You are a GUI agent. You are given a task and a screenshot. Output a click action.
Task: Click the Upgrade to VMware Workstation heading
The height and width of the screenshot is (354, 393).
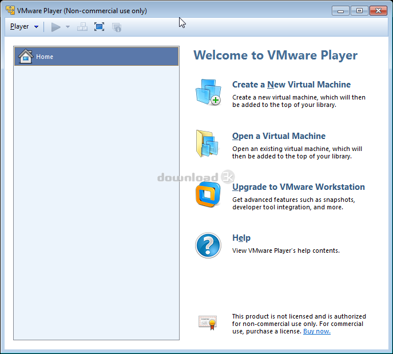coord(298,187)
